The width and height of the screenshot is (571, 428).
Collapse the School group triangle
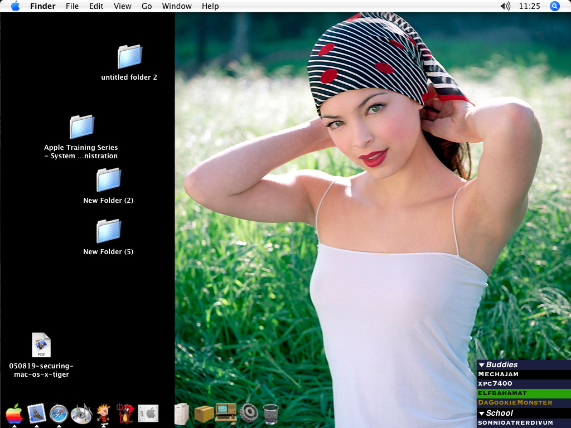[481, 413]
